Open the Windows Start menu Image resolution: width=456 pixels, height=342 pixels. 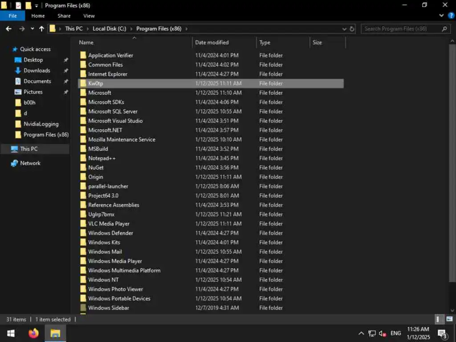pos(11,333)
